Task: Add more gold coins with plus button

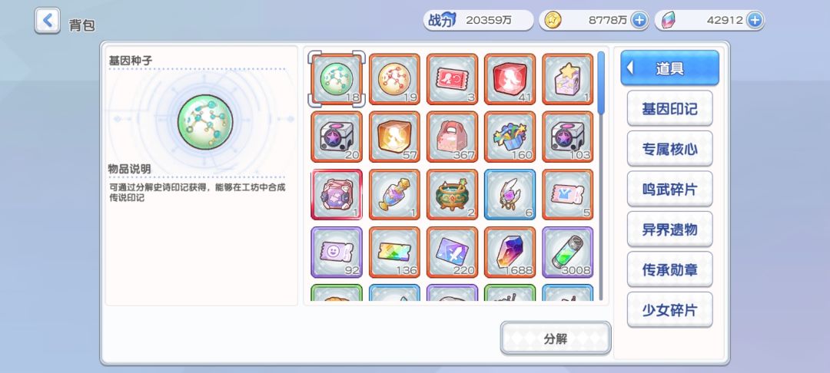Action: 639,20
